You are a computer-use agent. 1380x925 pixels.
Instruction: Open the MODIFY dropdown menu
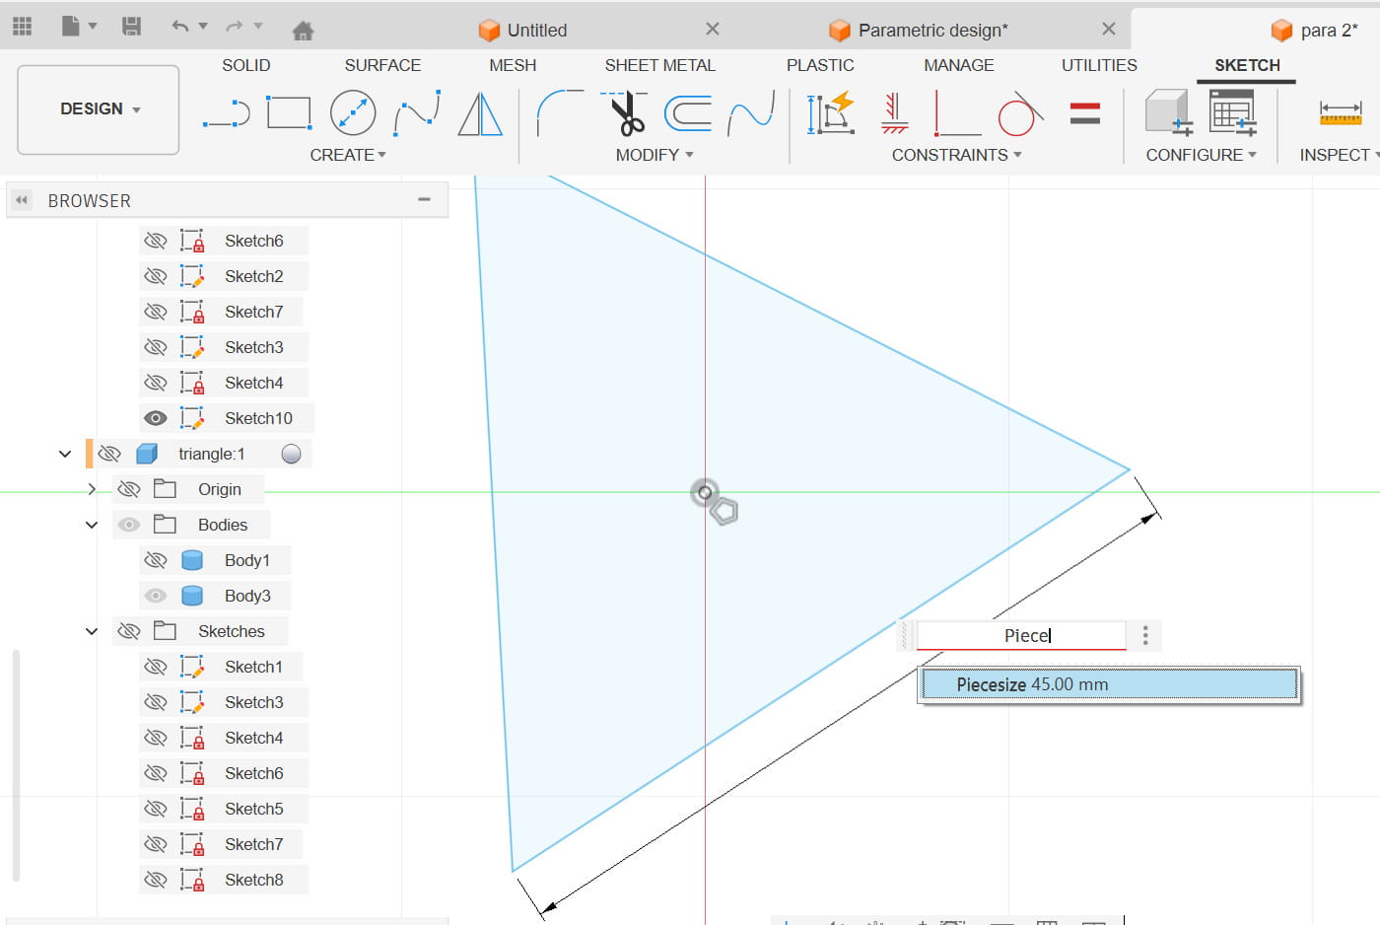(x=655, y=155)
